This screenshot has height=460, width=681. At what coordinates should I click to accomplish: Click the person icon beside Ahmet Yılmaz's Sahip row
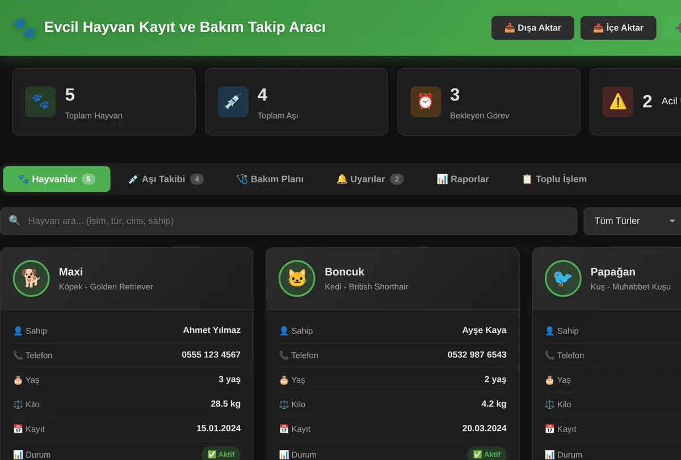18,331
